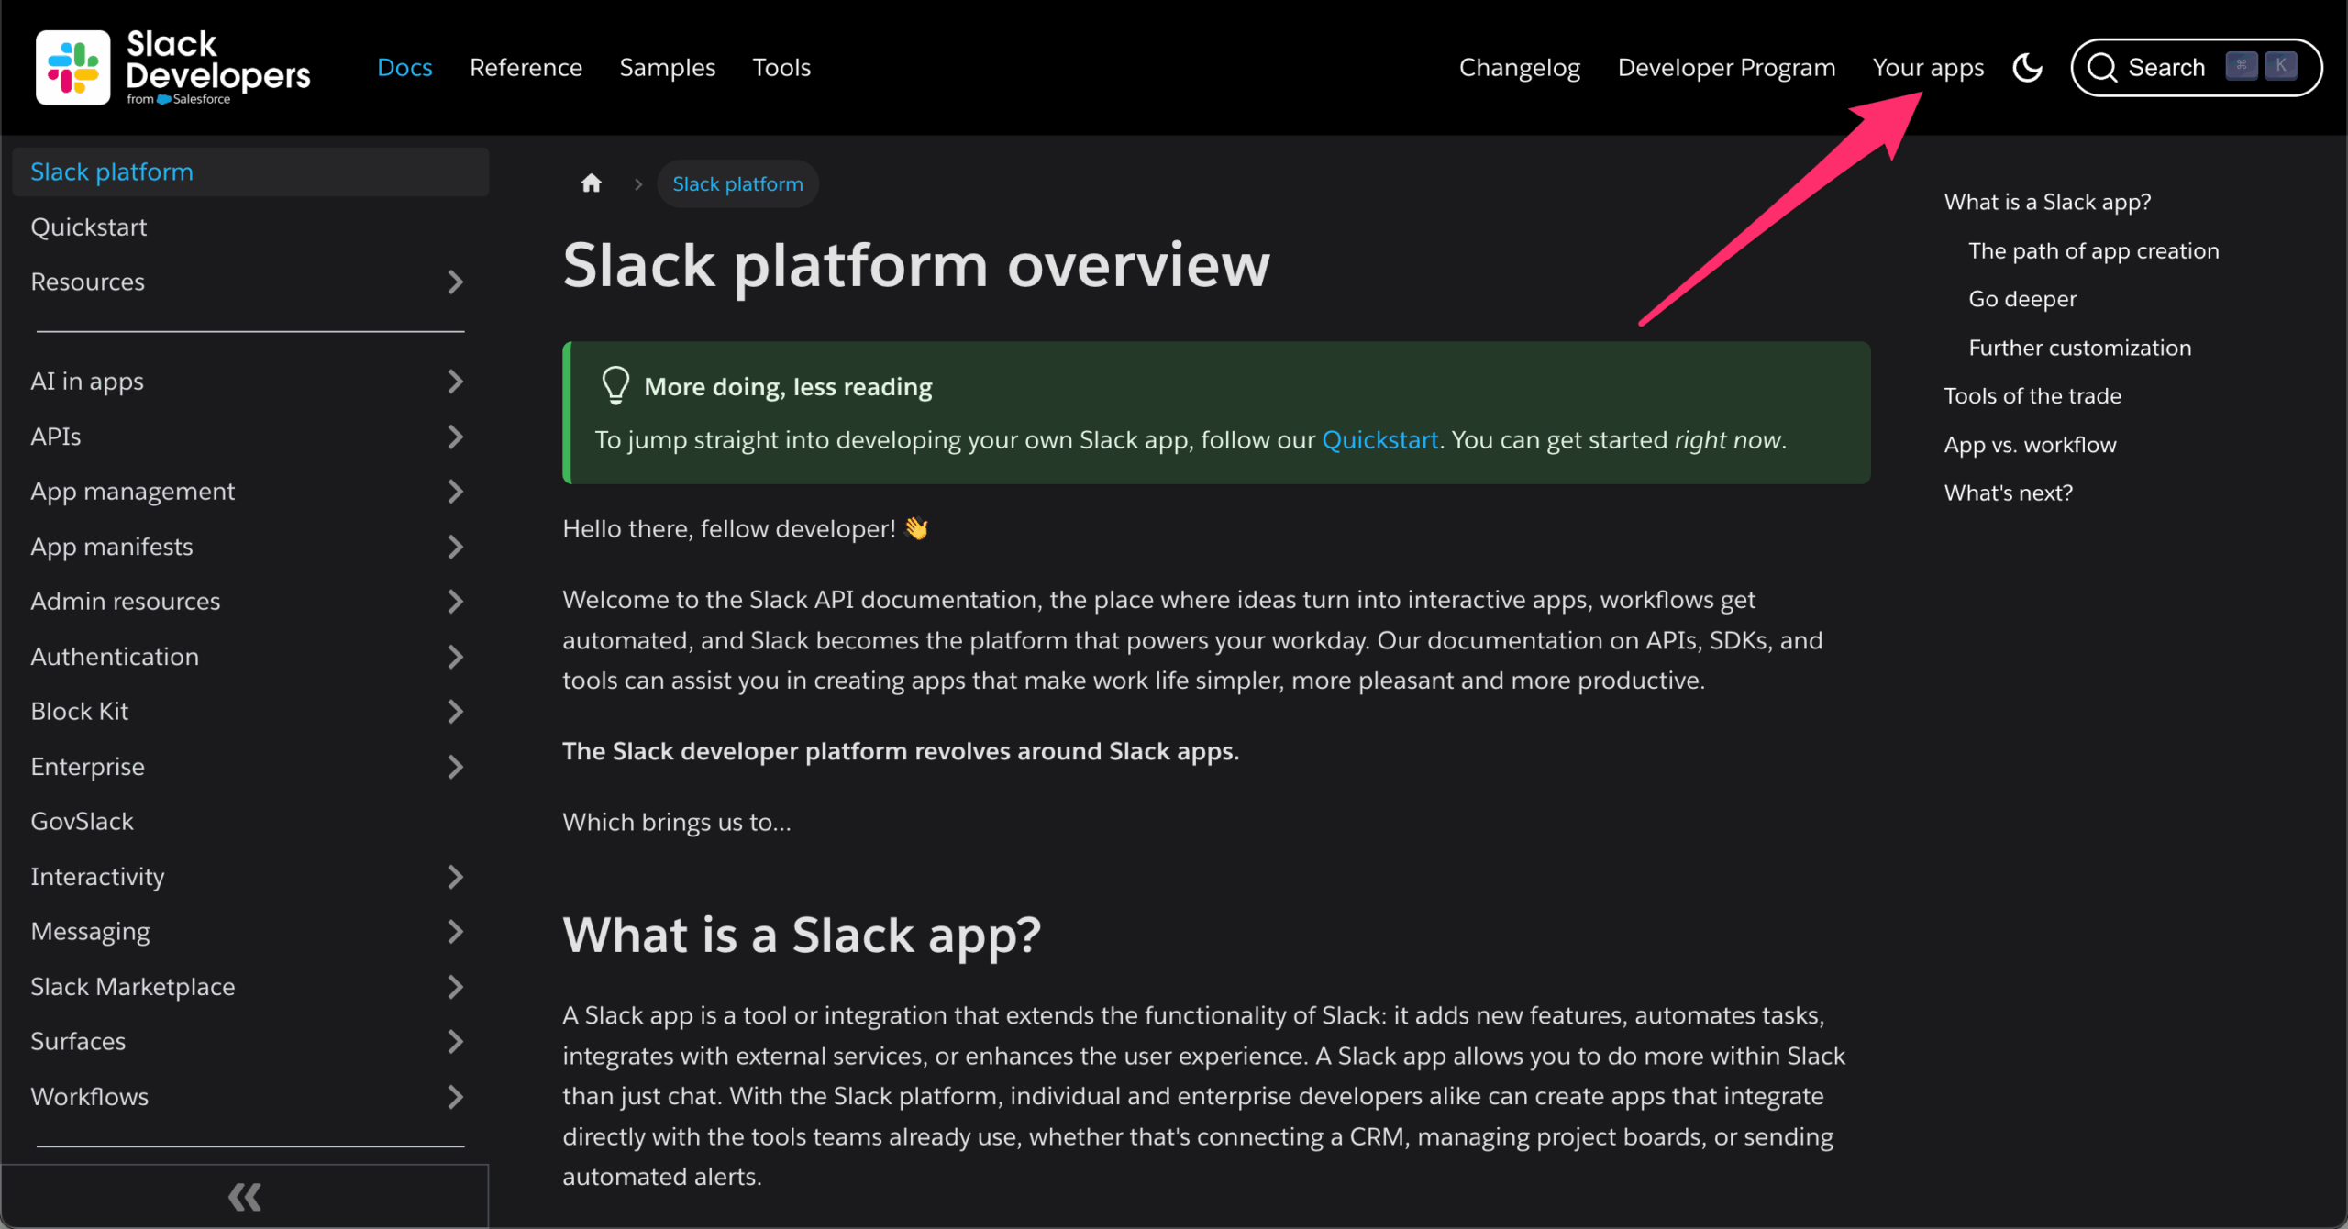Viewport: 2348px width, 1229px height.
Task: Click the Slack Developers logo
Action: pyautogui.click(x=173, y=68)
